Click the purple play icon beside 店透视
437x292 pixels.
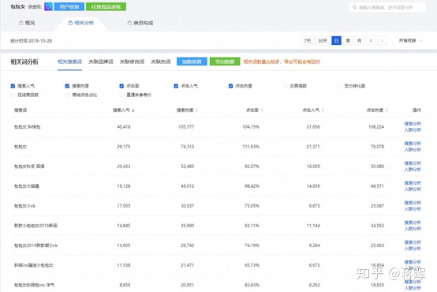(48, 6)
